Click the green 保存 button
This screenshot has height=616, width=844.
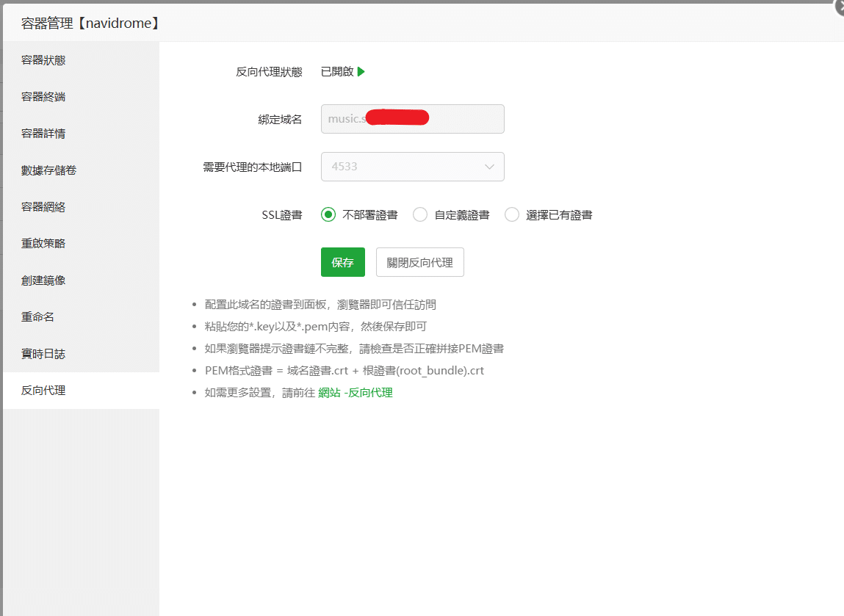(x=342, y=262)
